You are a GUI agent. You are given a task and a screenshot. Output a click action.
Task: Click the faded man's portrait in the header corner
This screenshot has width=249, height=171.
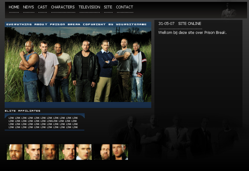click(x=229, y=10)
